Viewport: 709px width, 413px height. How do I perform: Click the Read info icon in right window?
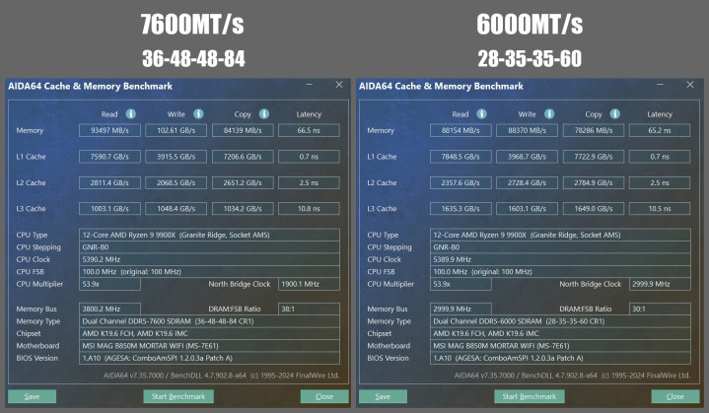(x=481, y=114)
